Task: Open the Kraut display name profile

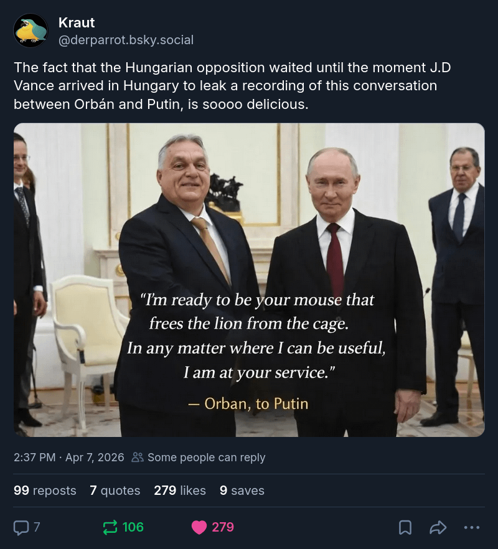Action: [77, 23]
